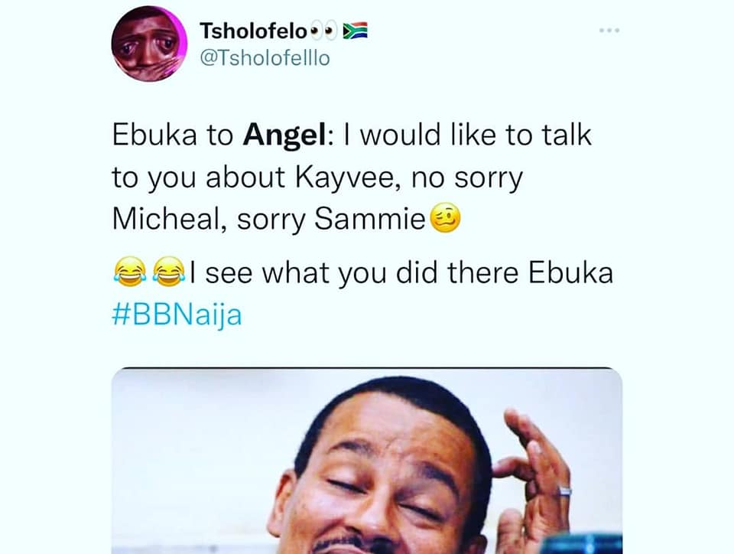The height and width of the screenshot is (554, 734).
Task: Open the #BBNaija hashtag
Action: (x=177, y=314)
